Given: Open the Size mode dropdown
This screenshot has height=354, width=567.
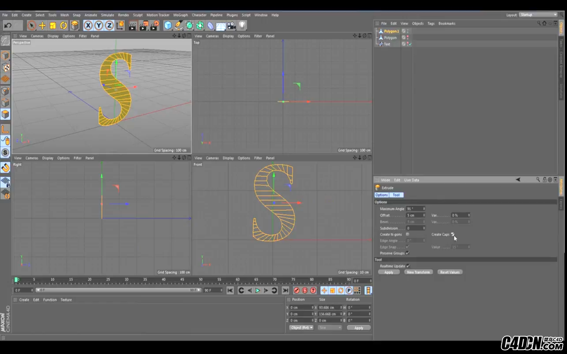Looking at the screenshot, I should (x=330, y=328).
